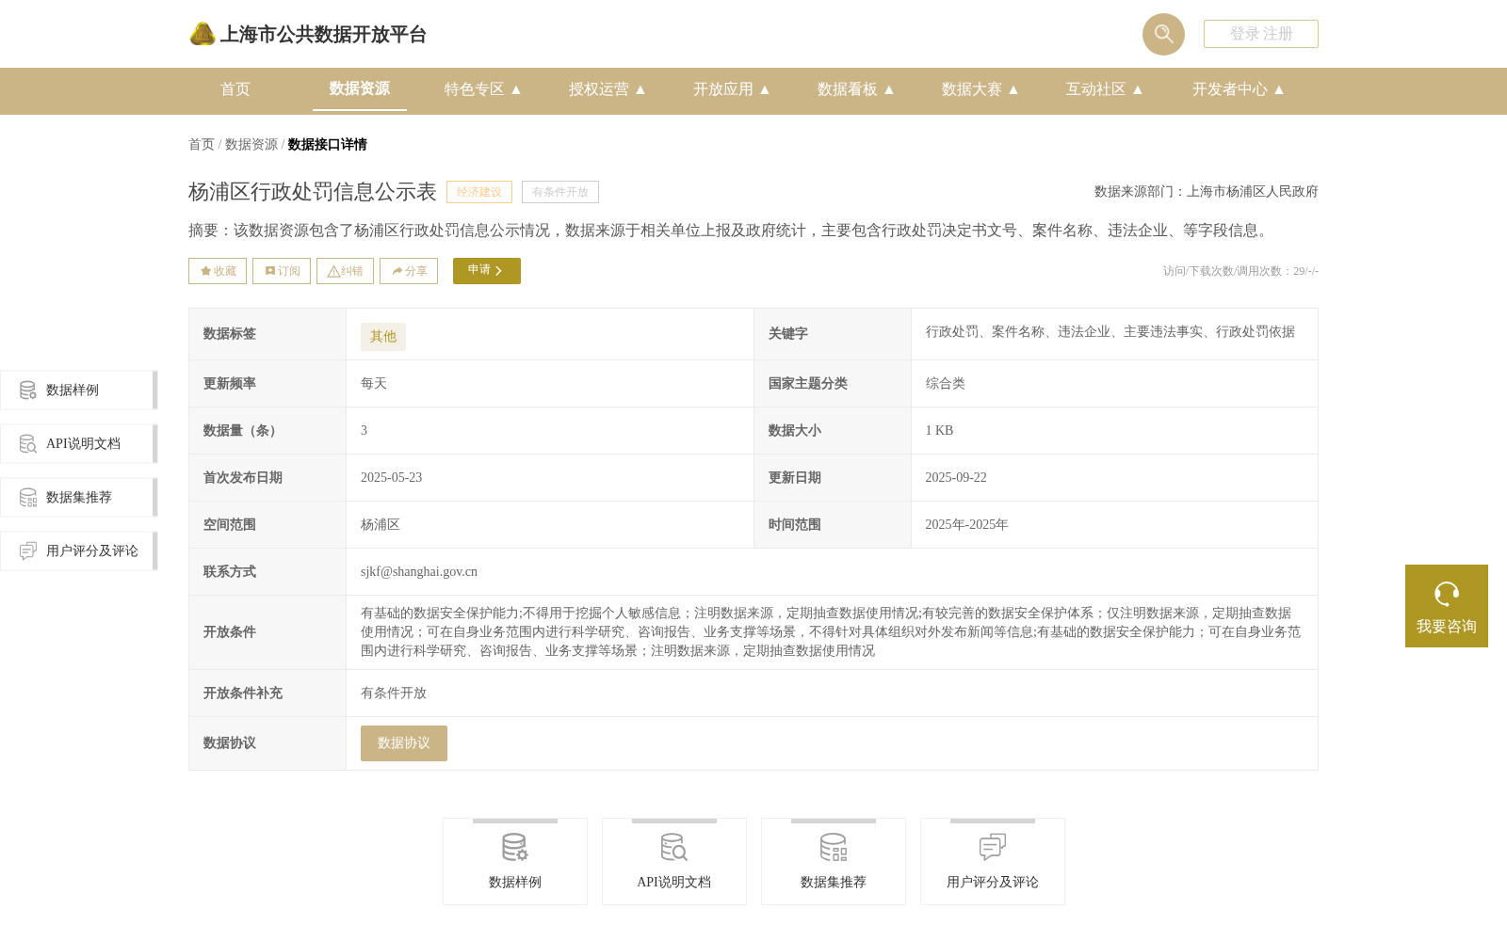The image size is (1507, 941).
Task: Click the 上海市公共数据开放平台 title
Action: 323,35
